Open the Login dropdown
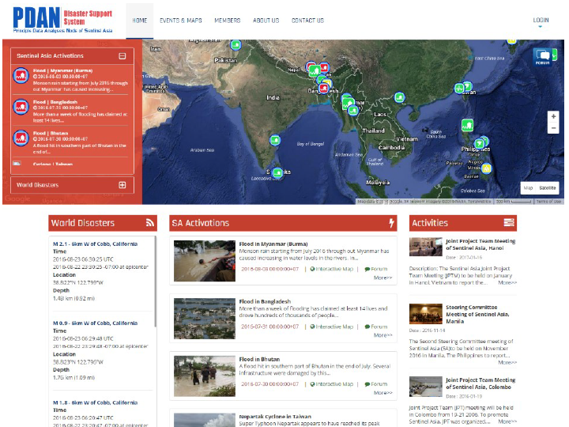Screen dimensions: 569x427 coord(541,21)
